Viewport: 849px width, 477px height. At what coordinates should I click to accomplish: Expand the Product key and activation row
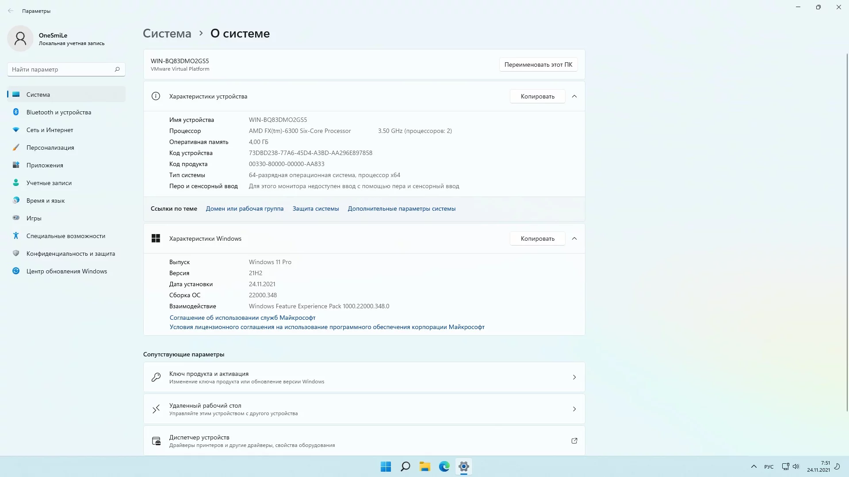click(x=574, y=377)
